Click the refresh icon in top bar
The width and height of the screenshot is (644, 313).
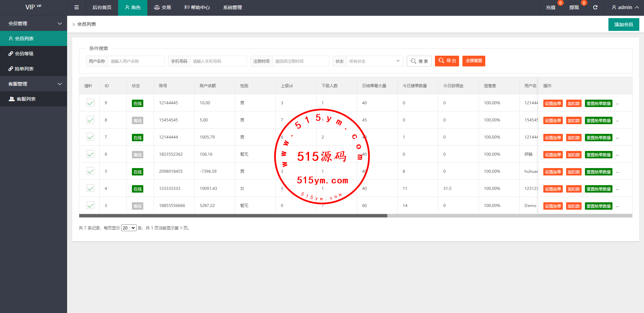[x=595, y=7]
